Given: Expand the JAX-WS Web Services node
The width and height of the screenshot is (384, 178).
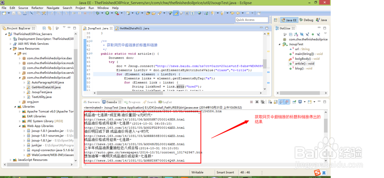Looking at the screenshot, I should (x=10, y=44).
